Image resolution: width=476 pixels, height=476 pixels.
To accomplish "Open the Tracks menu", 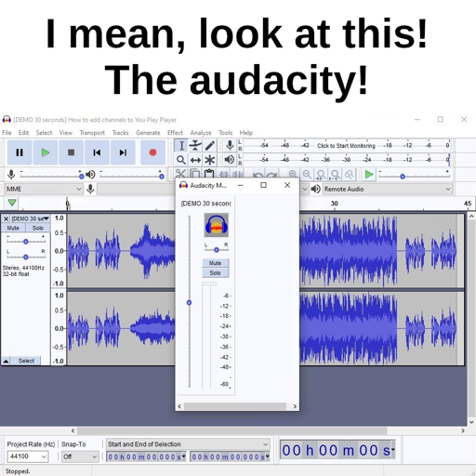I will (120, 133).
